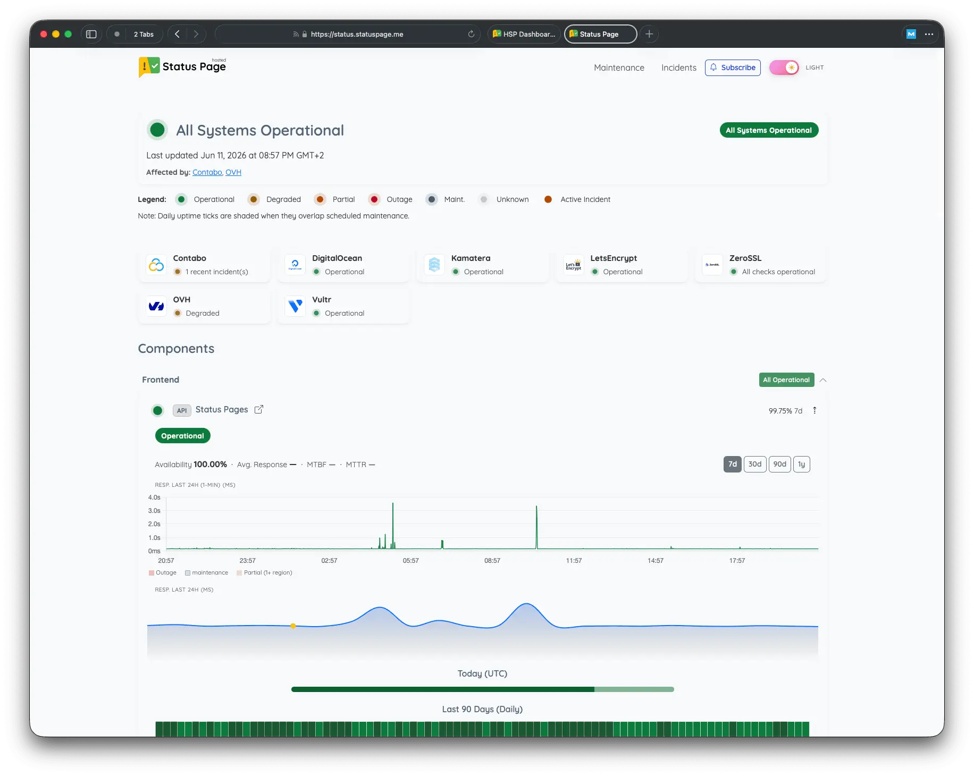
Task: Open a new tab with the plus icon
Action: [649, 34]
